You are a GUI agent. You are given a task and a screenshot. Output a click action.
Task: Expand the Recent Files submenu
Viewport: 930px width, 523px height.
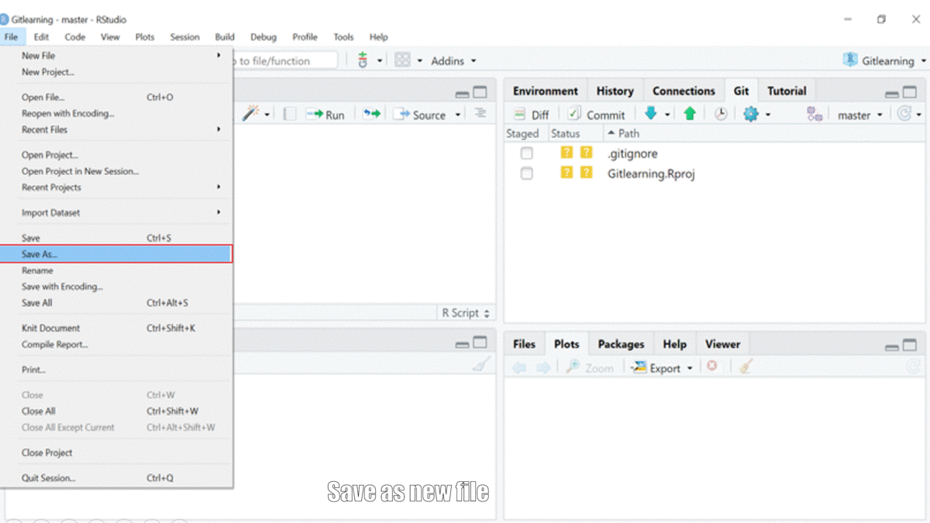point(116,129)
